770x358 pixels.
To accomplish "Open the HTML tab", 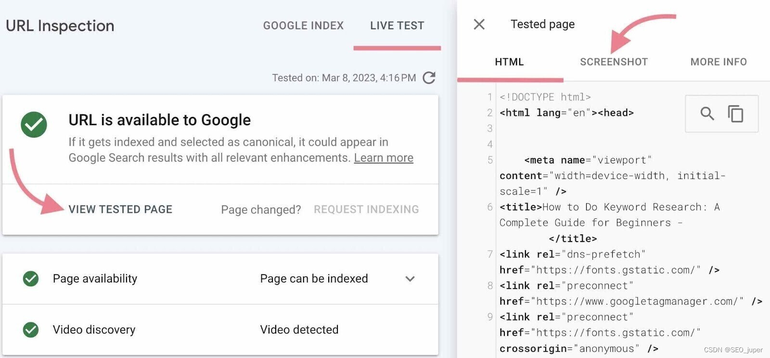I will (509, 62).
